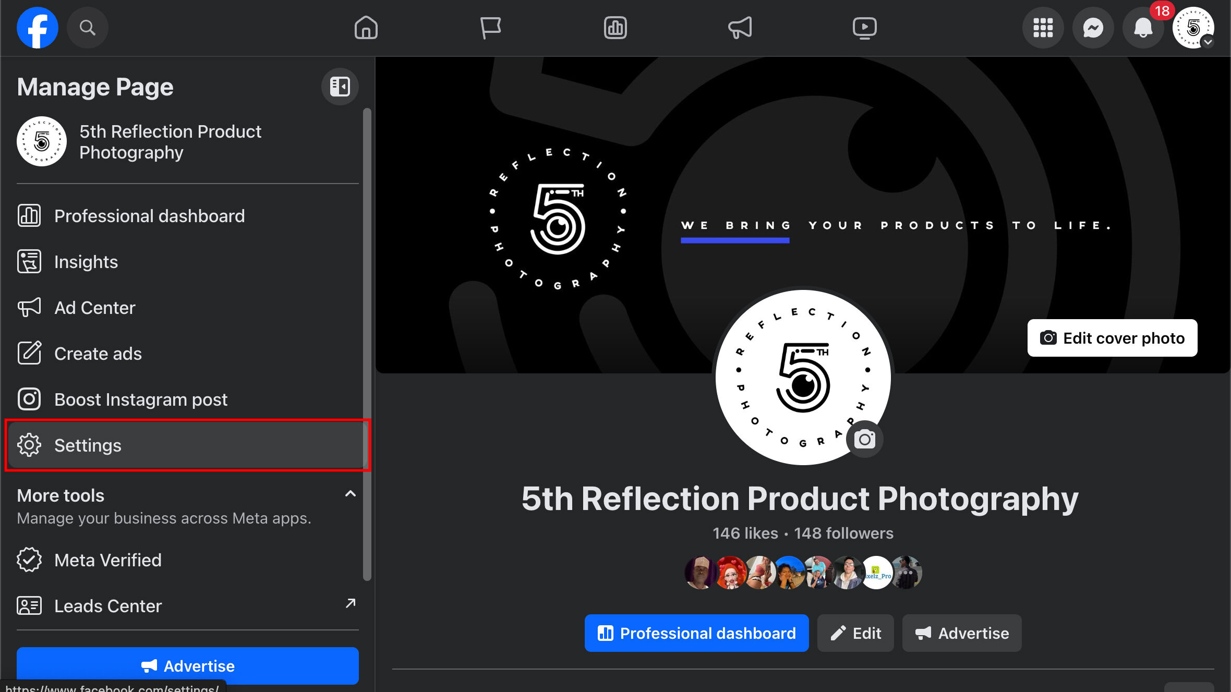Collapse the More tools section
The width and height of the screenshot is (1231, 692).
tap(351, 494)
